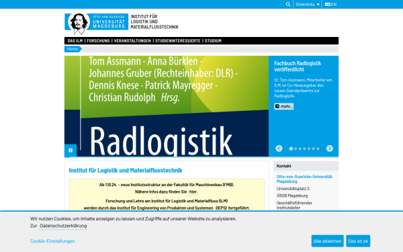
Task: Select the sixth slide indicator dot
Action: (x=313, y=149)
